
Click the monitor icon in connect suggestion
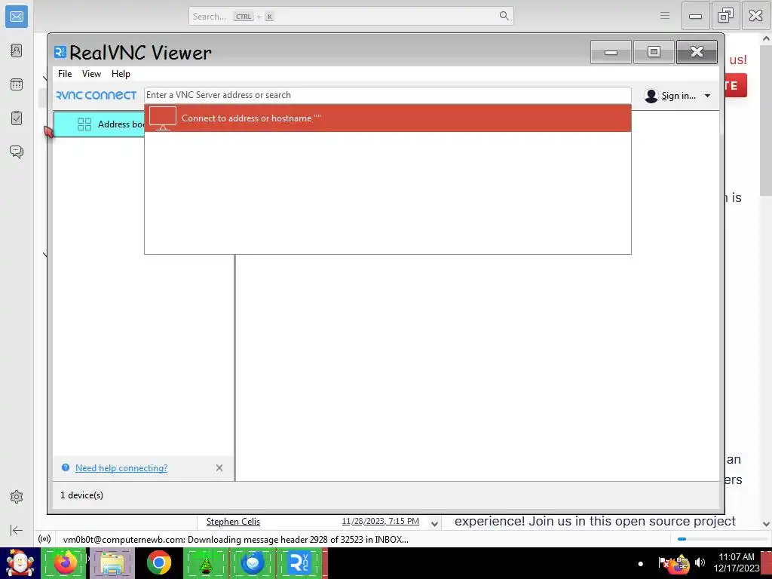tap(163, 118)
